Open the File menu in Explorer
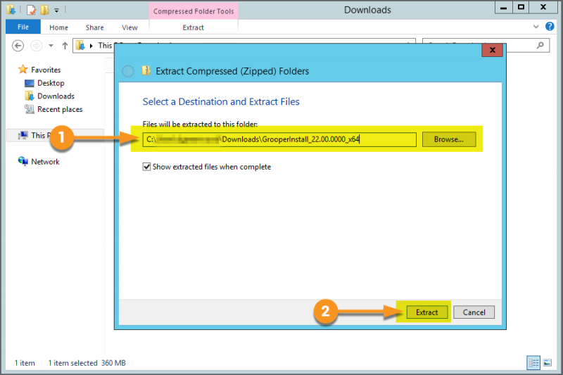 click(23, 27)
